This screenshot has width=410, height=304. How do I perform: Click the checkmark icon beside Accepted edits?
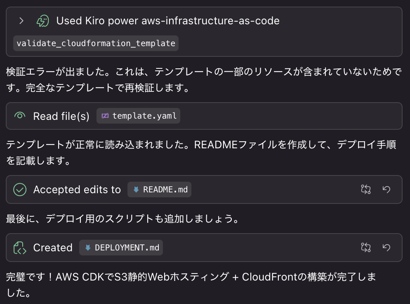[x=20, y=189]
